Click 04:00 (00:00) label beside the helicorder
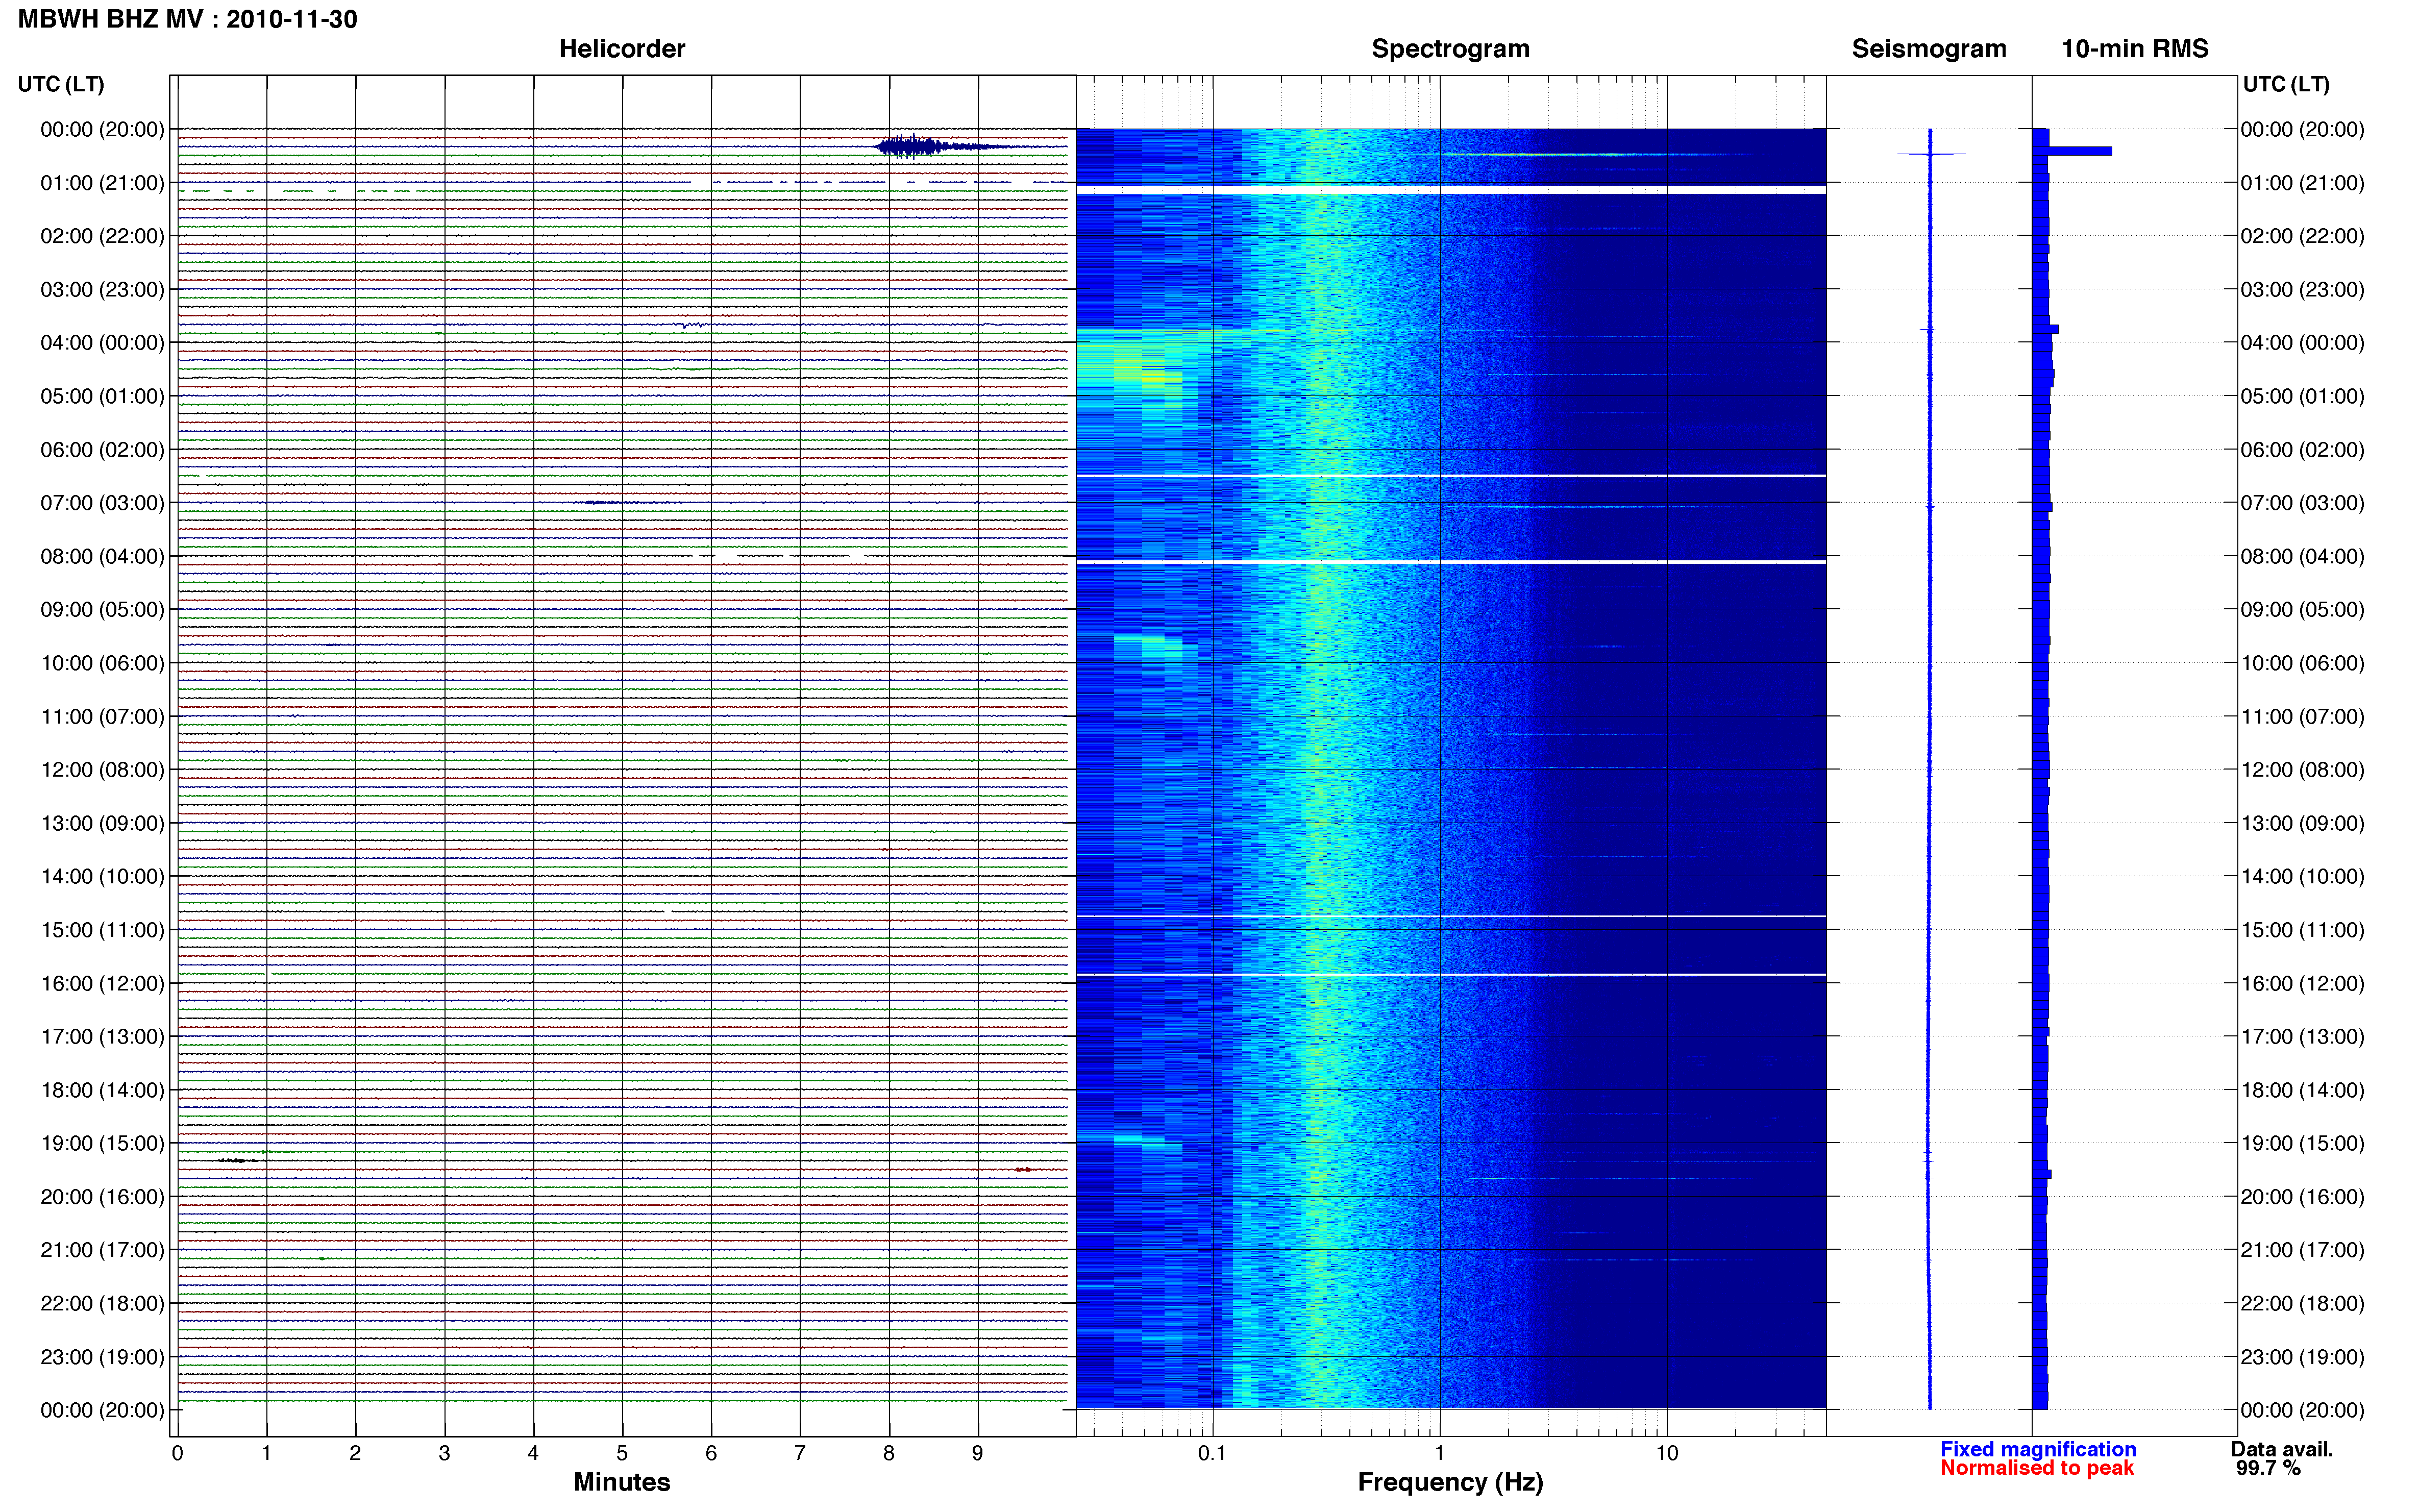The height and width of the screenshot is (1512, 2419). click(102, 343)
